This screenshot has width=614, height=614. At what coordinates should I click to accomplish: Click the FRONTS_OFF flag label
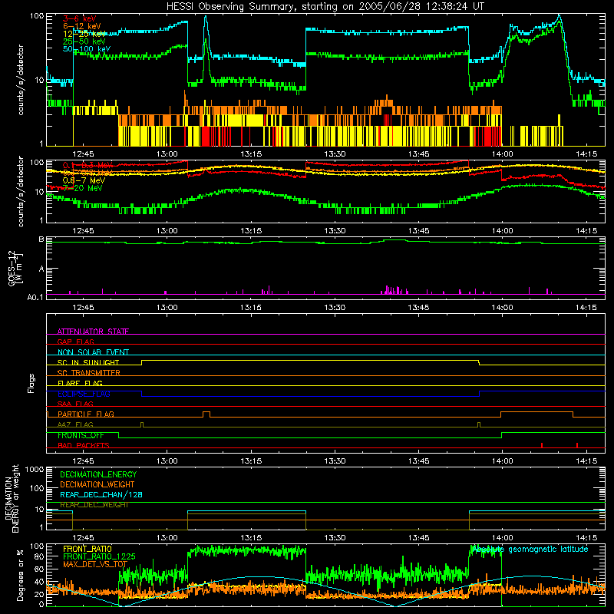(x=81, y=435)
